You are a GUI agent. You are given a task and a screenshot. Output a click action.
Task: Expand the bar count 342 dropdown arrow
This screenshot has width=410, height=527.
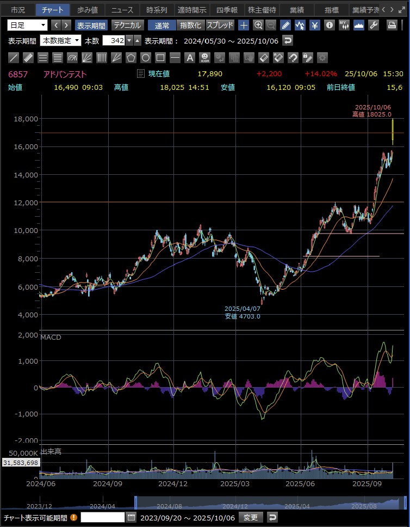click(129, 41)
